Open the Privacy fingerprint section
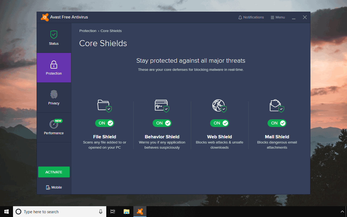Screen dimensions: 347x217 pyautogui.click(x=54, y=97)
